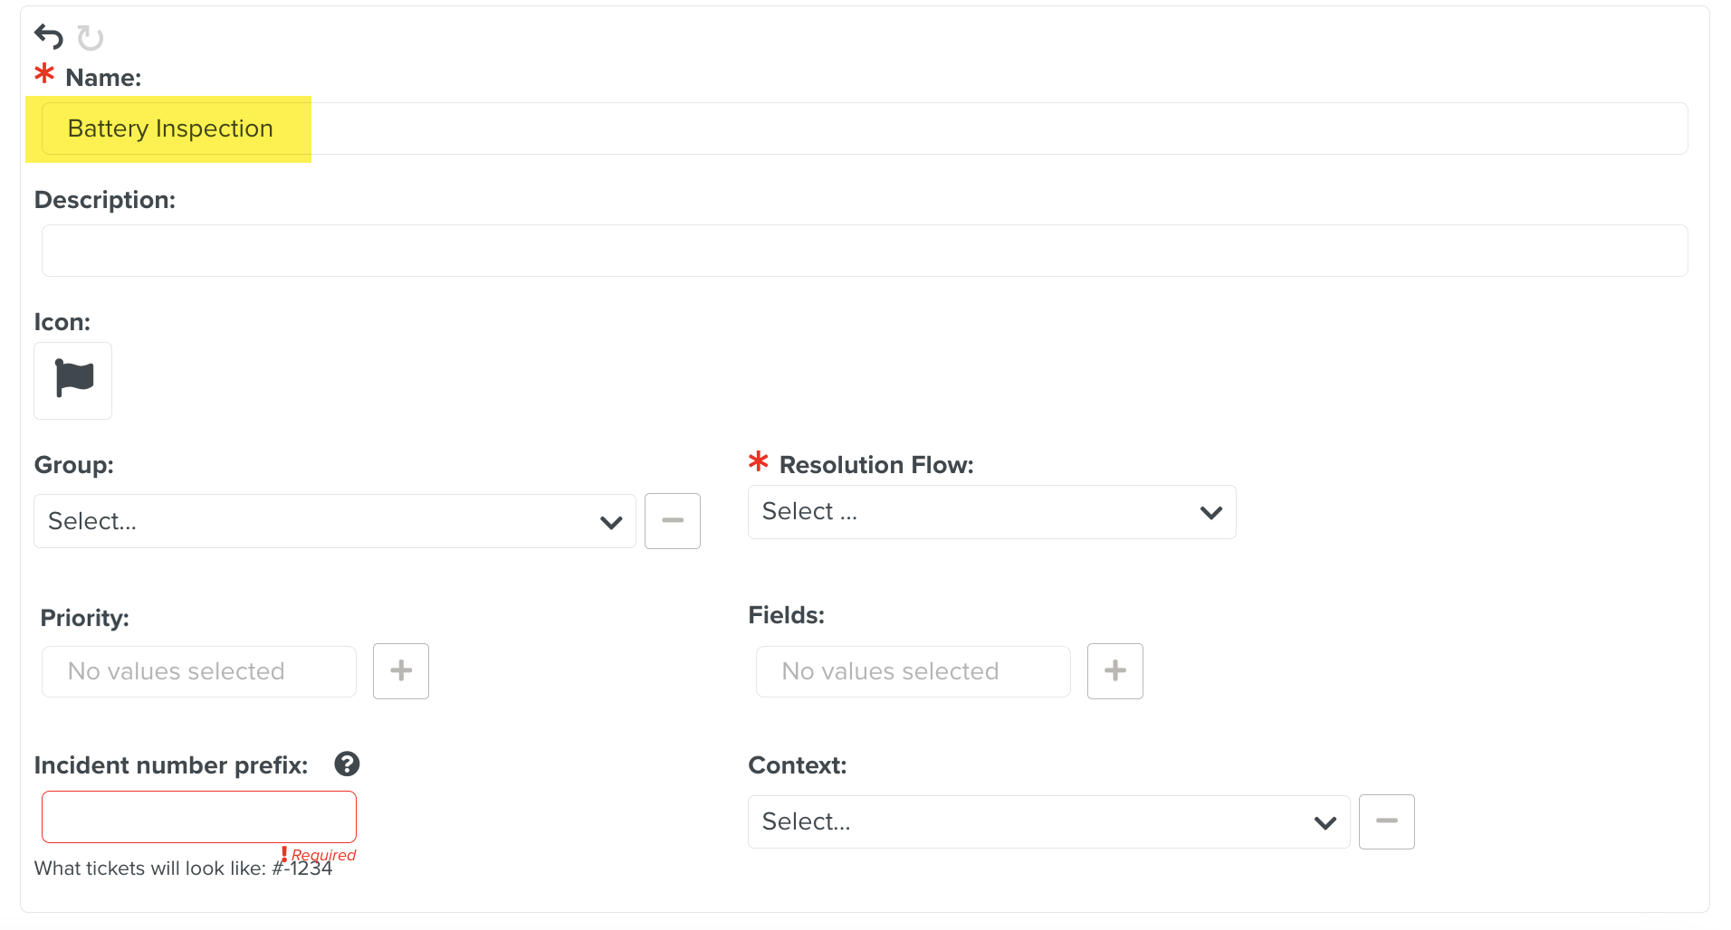This screenshot has height=930, width=1731.
Task: Open the Resolution Flow dropdown
Action: [992, 512]
